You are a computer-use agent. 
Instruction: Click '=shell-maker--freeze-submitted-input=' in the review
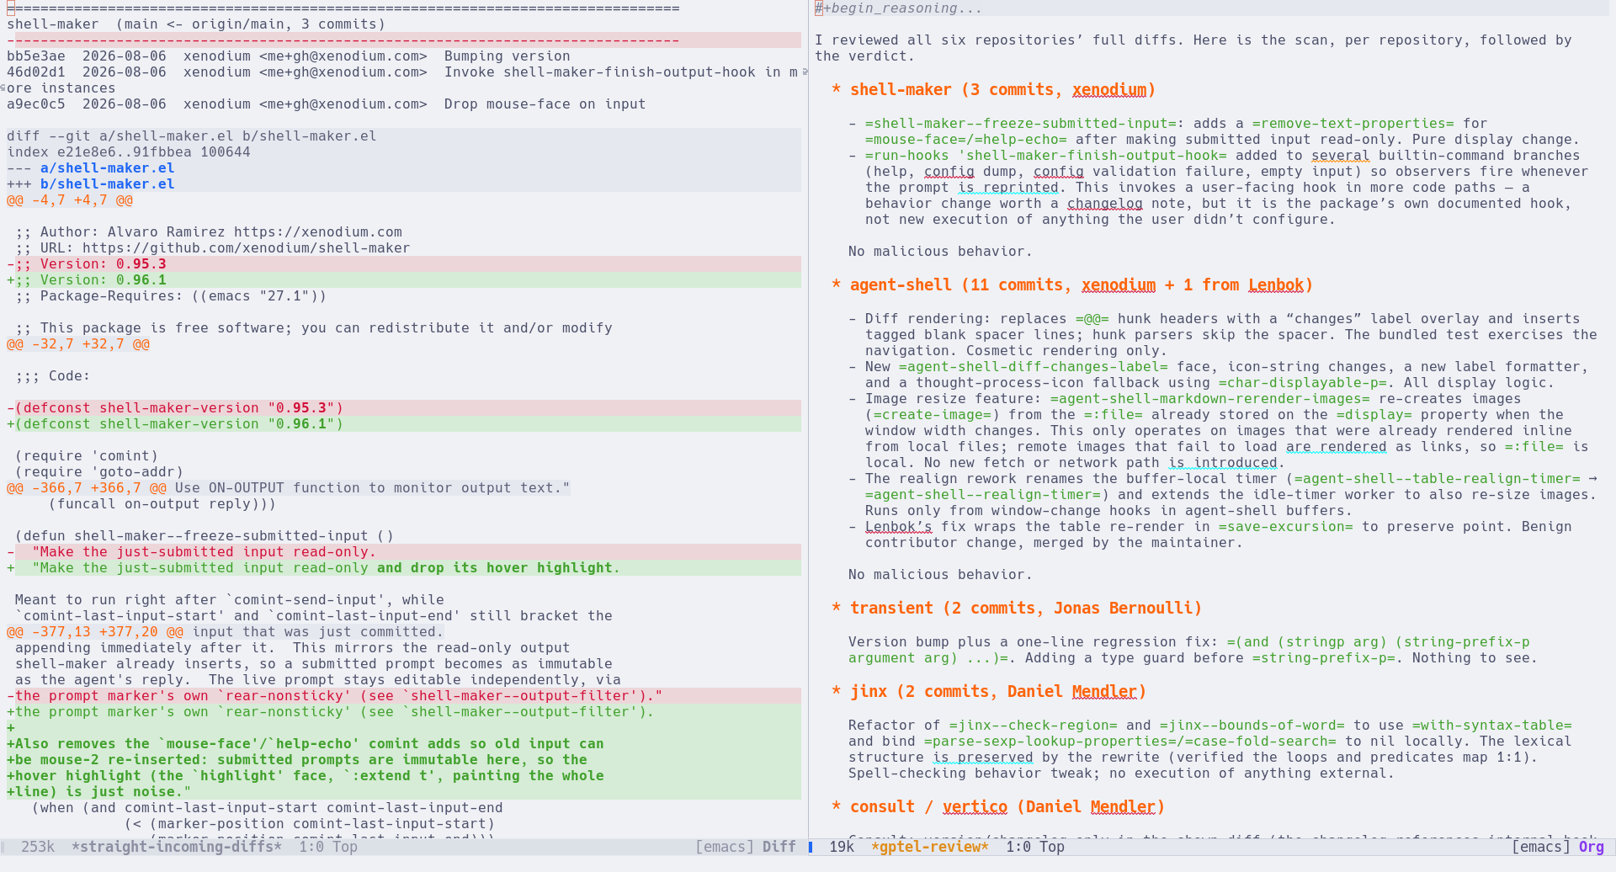click(1021, 124)
